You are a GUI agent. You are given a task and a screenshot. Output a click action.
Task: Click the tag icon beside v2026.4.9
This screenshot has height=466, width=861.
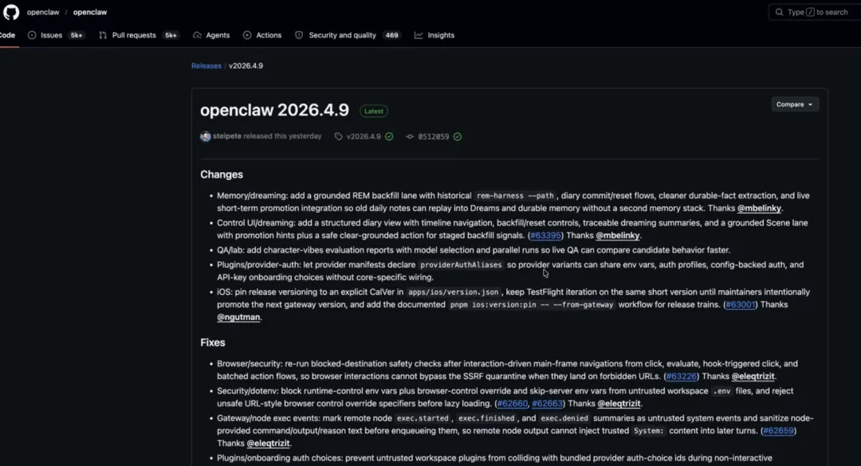pyautogui.click(x=338, y=137)
